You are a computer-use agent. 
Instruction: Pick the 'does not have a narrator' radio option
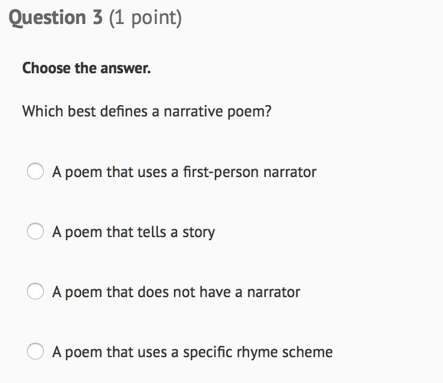click(35, 292)
